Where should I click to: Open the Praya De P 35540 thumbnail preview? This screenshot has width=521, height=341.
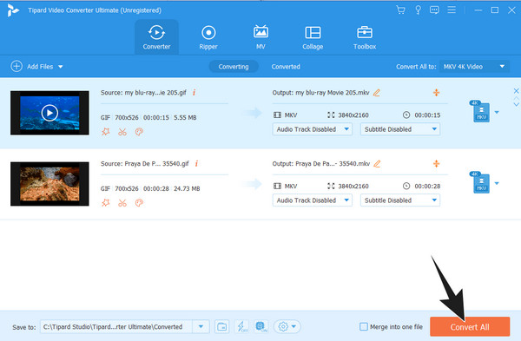[x=49, y=184]
